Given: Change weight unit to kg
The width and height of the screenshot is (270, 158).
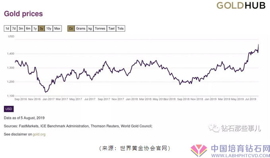Looking at the screenshot, I should 90,28.
